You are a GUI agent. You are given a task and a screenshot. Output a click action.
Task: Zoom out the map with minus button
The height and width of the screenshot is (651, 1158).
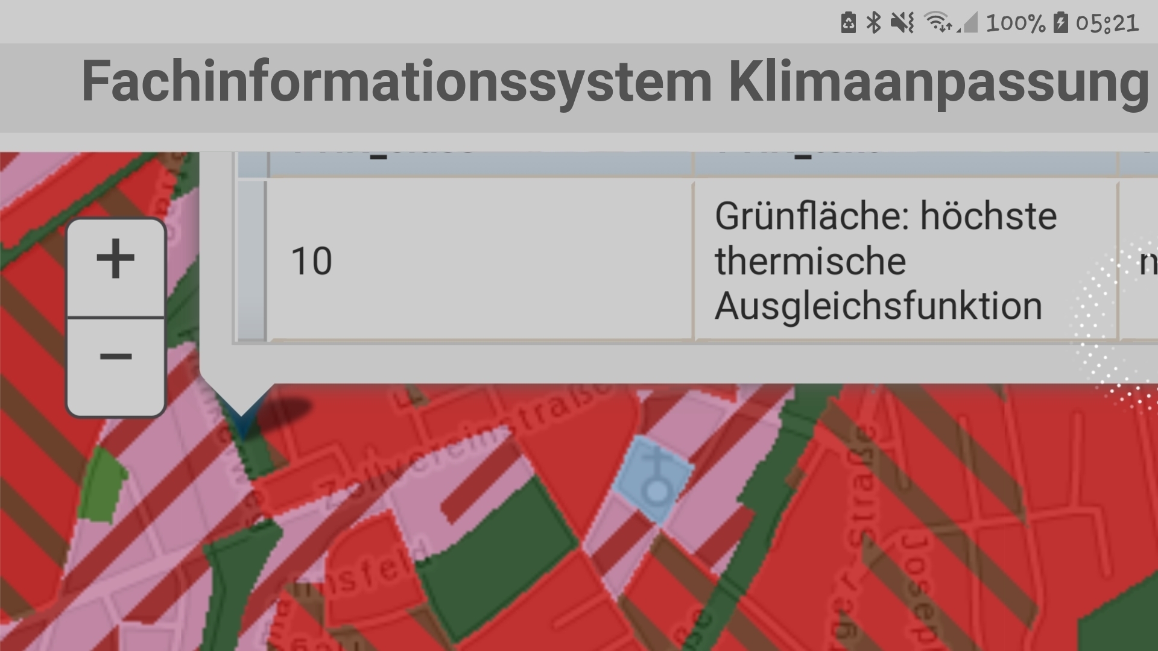point(115,357)
